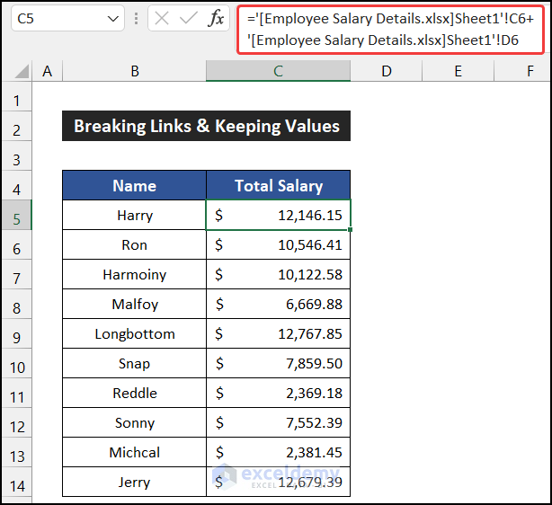Select the cell containing Malfoy
The height and width of the screenshot is (505, 552).
(x=134, y=305)
